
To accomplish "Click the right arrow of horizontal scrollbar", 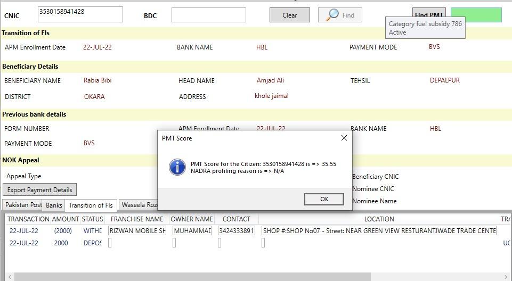I will (506, 277).
